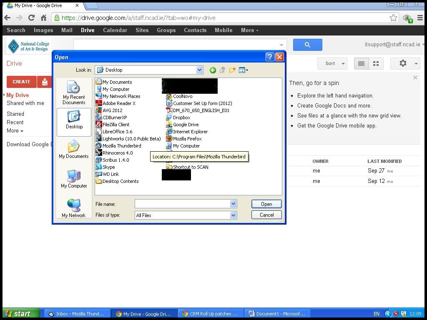Click the File name input field
This screenshot has height=320, width=427.
183,204
